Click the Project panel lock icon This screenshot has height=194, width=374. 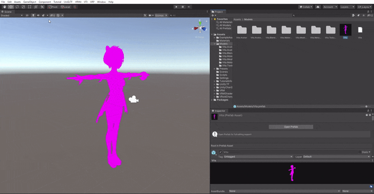(x=368, y=12)
